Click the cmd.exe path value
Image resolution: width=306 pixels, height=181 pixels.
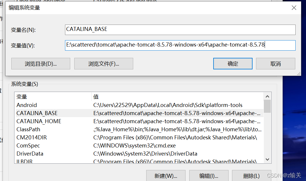(x=134, y=145)
